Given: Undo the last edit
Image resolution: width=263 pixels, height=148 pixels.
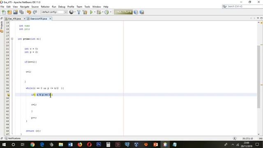Looking at the screenshot, I should pos(29,12).
